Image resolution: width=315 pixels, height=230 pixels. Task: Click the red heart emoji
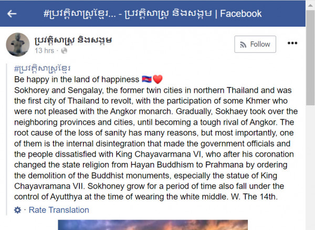pos(157,80)
